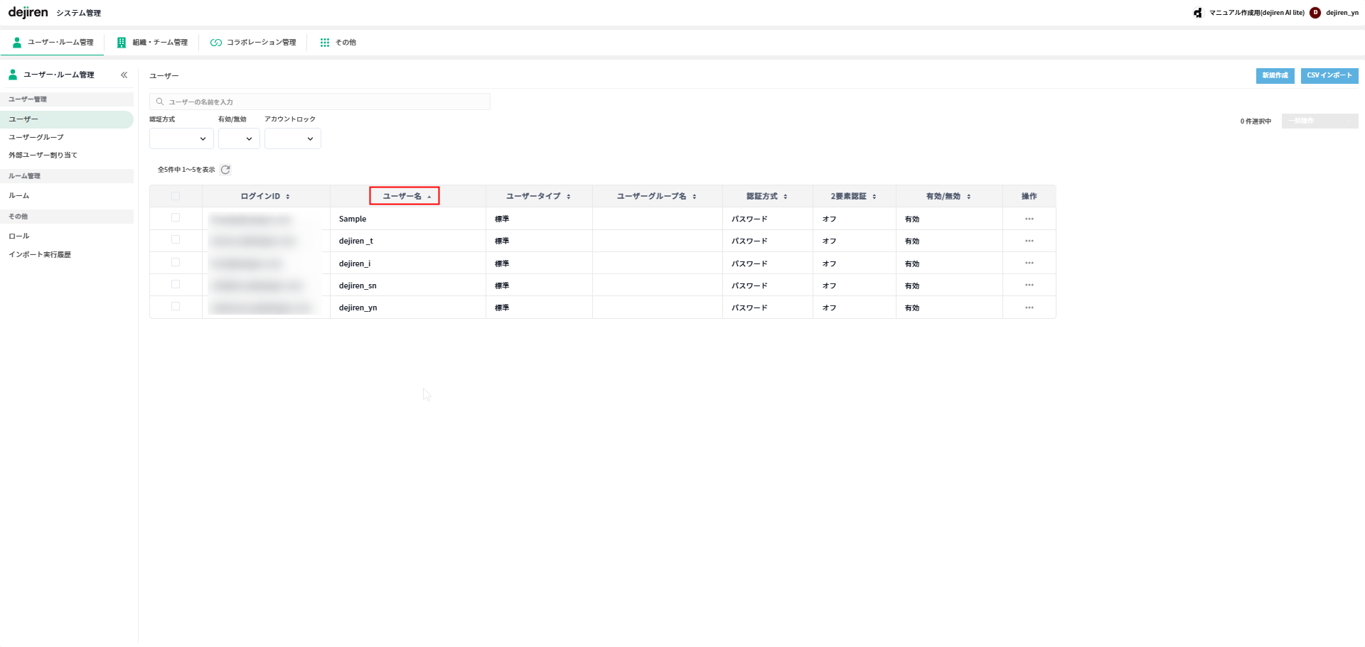Click the dejiren logo in header

point(28,13)
